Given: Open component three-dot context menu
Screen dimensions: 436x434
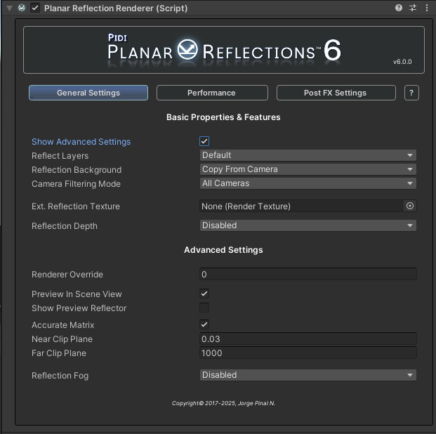Looking at the screenshot, I should pyautogui.click(x=427, y=8).
